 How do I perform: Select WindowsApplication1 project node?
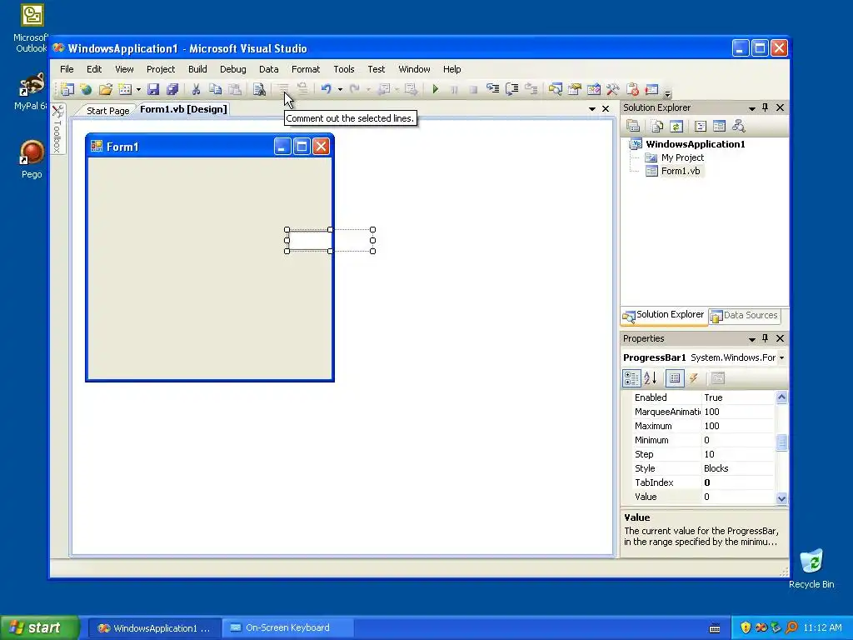(696, 144)
